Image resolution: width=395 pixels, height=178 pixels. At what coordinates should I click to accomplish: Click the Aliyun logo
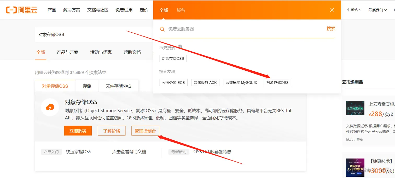(x=22, y=10)
